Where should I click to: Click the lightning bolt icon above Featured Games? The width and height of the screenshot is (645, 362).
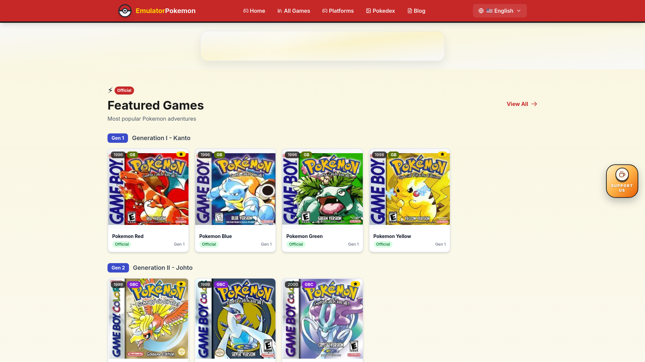tap(110, 90)
